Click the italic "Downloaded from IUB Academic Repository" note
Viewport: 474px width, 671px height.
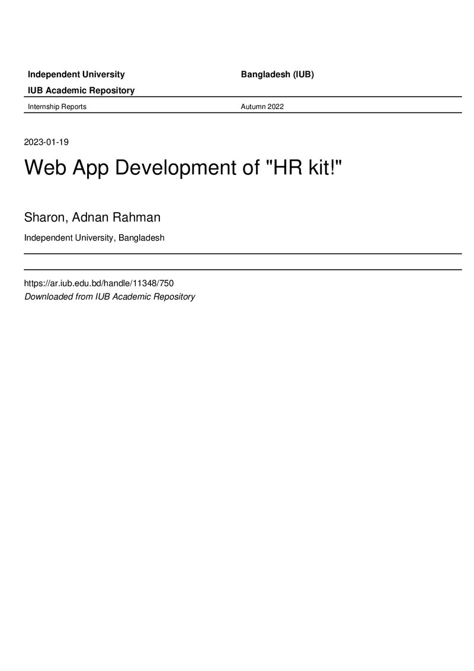pyautogui.click(x=110, y=296)
